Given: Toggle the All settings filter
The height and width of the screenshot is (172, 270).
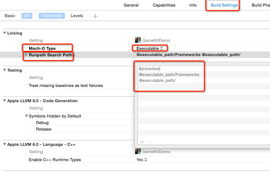Looking at the screenshot, I should (27, 16).
